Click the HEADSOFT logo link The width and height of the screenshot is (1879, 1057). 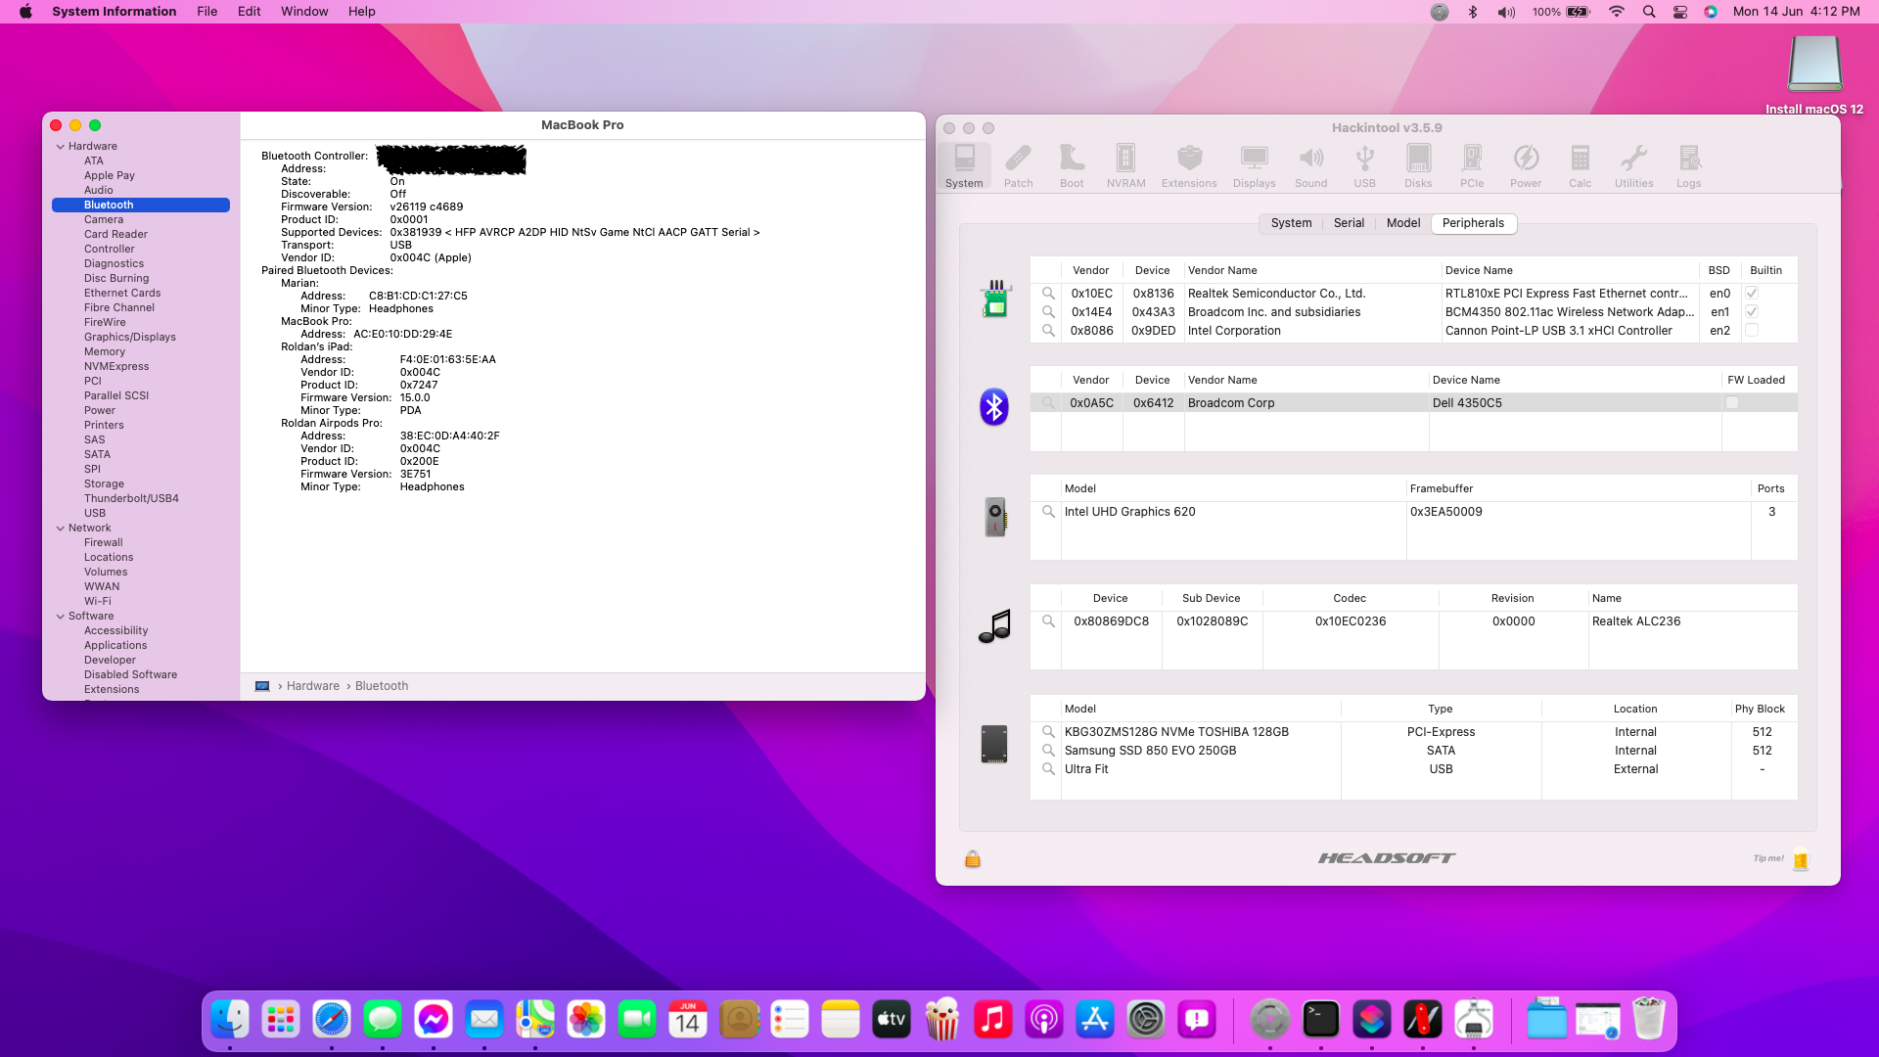1387,858
